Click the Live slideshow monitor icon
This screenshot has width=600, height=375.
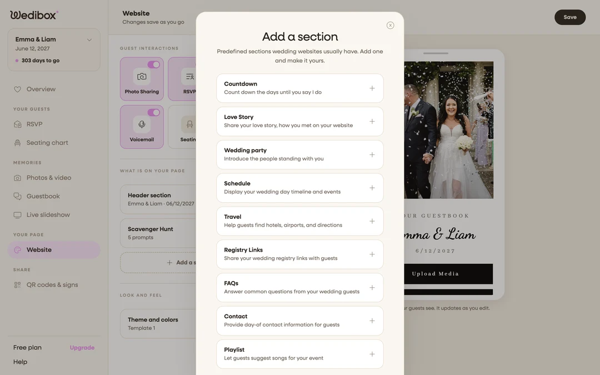[18, 215]
